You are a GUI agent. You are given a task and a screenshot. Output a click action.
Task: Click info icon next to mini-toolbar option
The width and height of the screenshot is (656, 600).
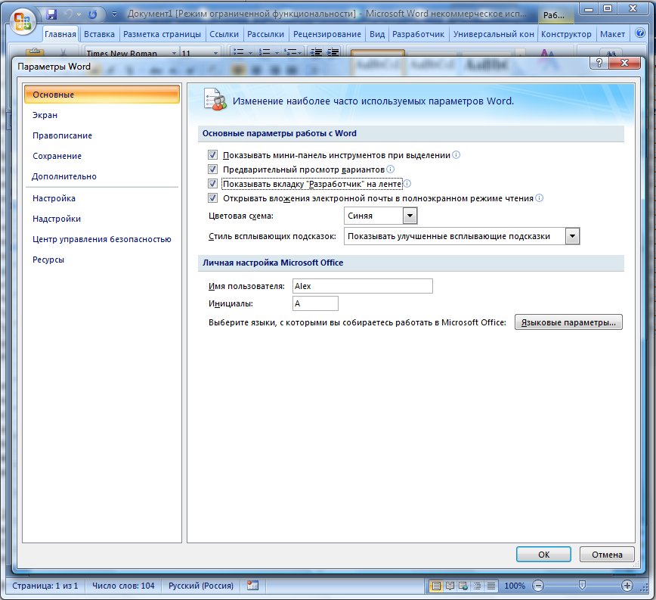coord(456,155)
